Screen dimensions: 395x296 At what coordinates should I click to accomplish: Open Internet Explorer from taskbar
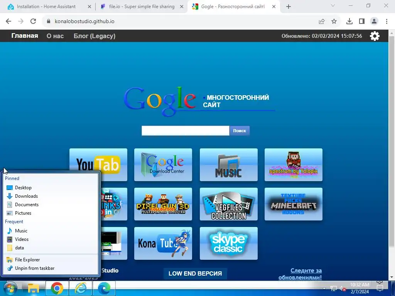coord(81,288)
